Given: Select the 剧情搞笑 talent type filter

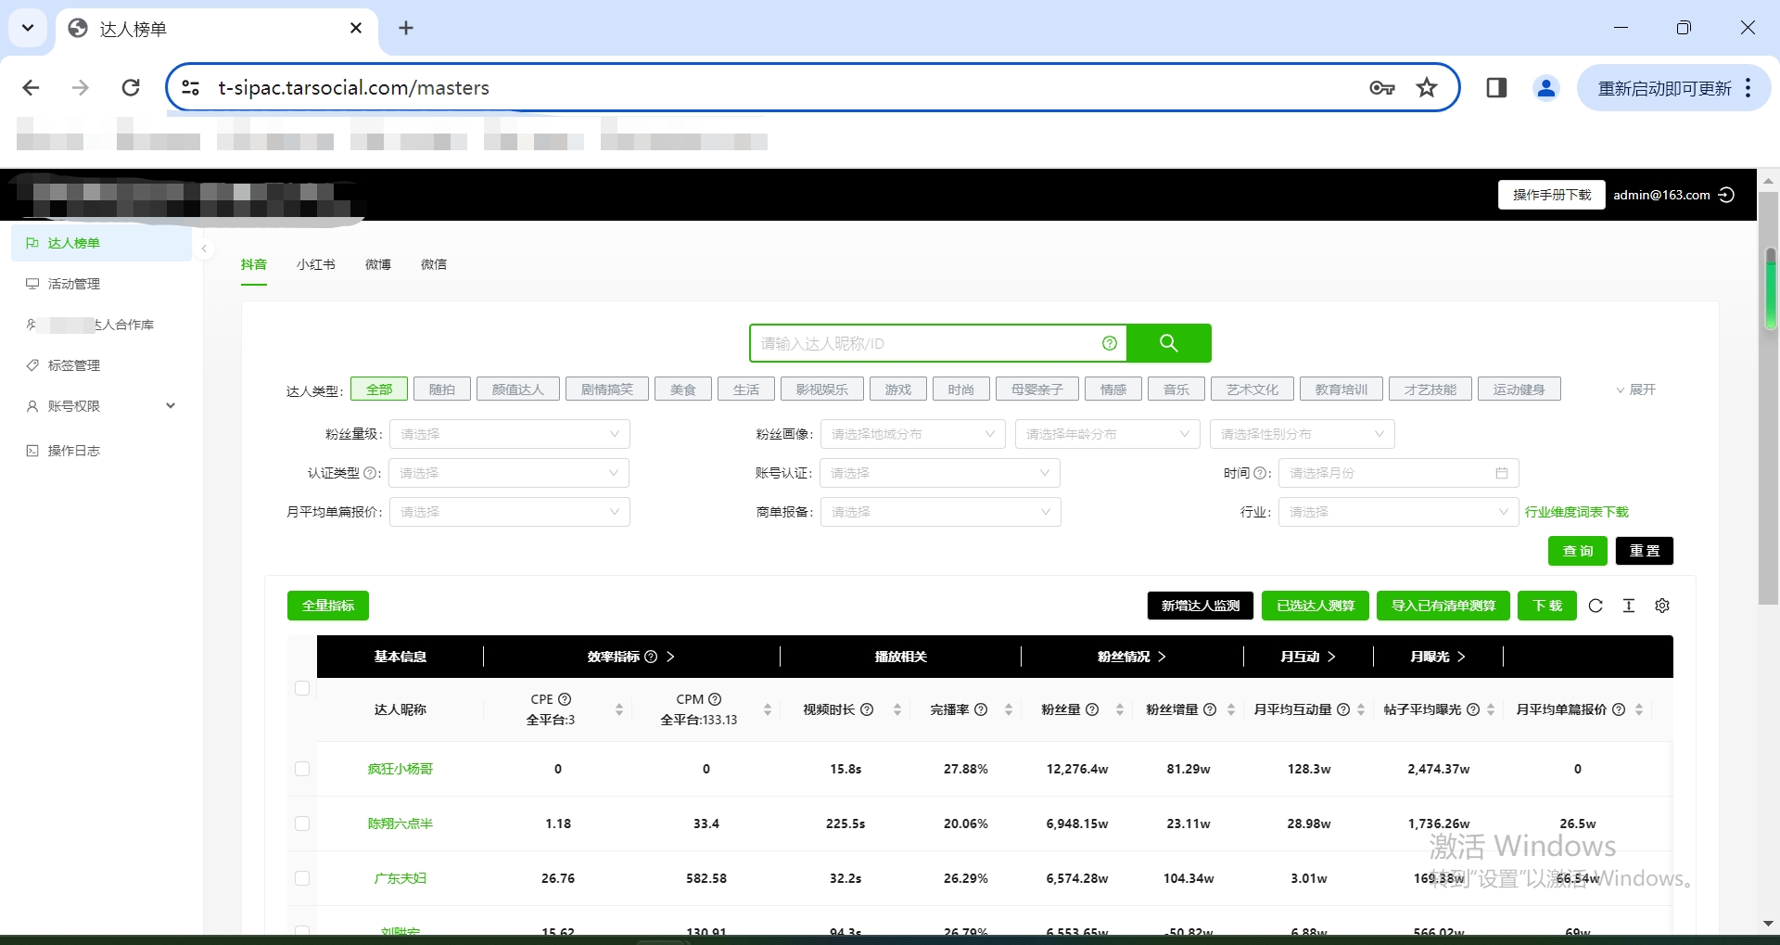Looking at the screenshot, I should pos(607,389).
